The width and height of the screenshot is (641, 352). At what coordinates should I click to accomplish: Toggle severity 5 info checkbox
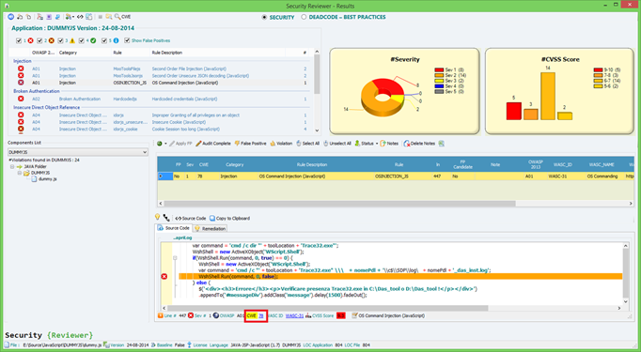(104, 40)
